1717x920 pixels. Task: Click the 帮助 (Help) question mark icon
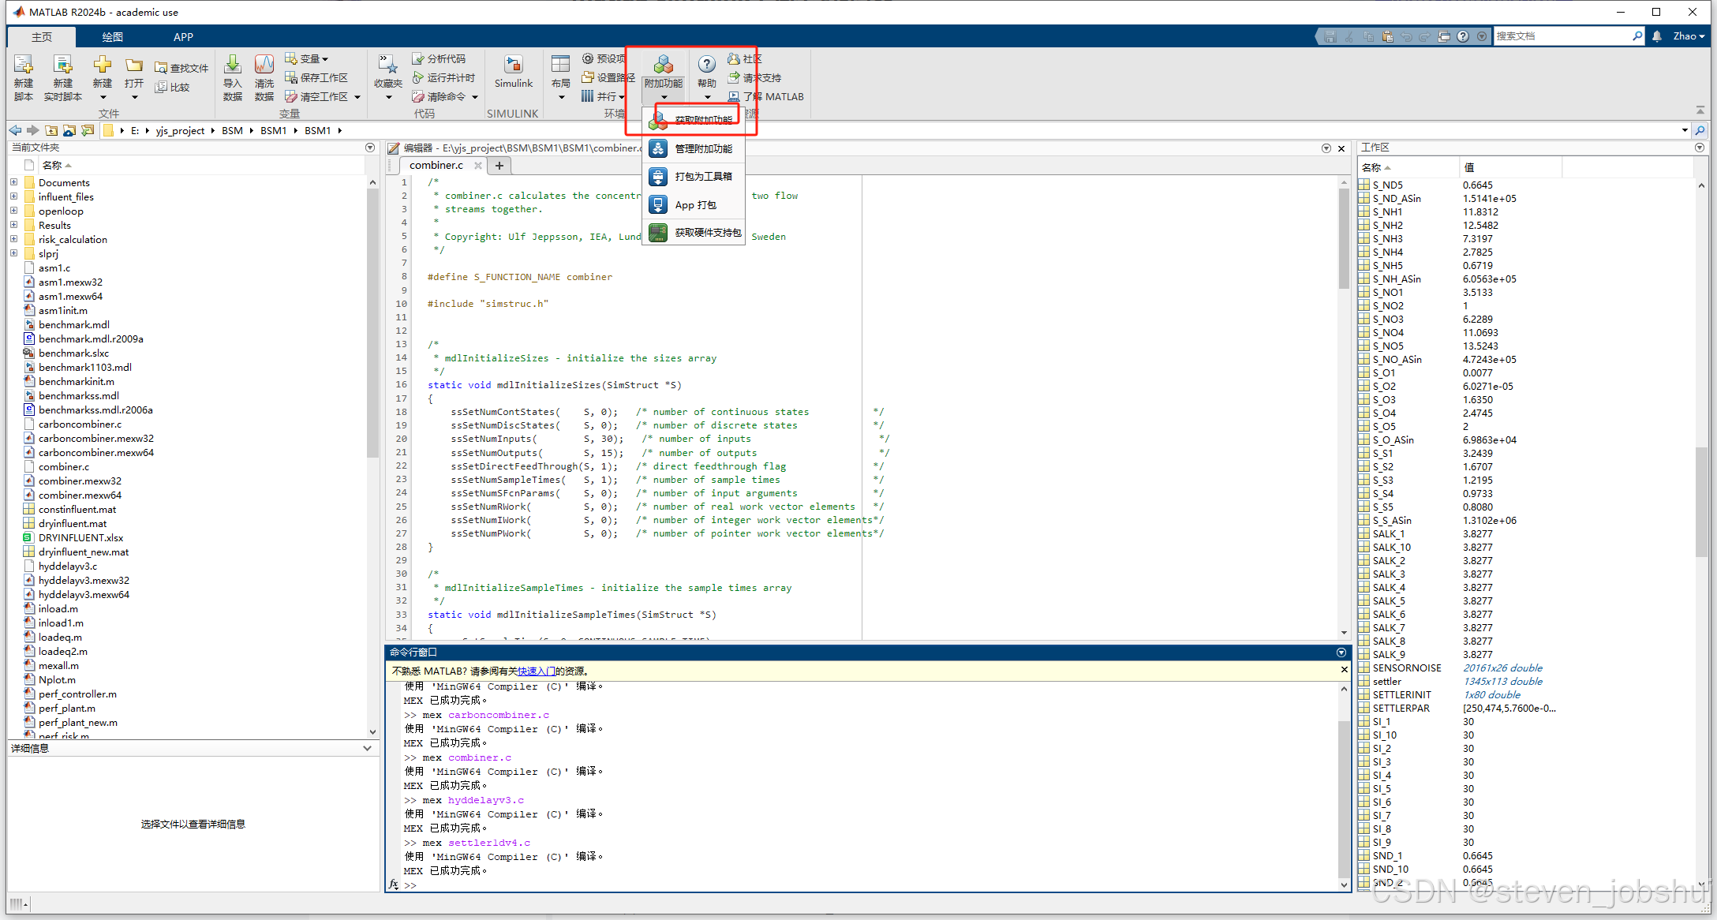pyautogui.click(x=707, y=65)
